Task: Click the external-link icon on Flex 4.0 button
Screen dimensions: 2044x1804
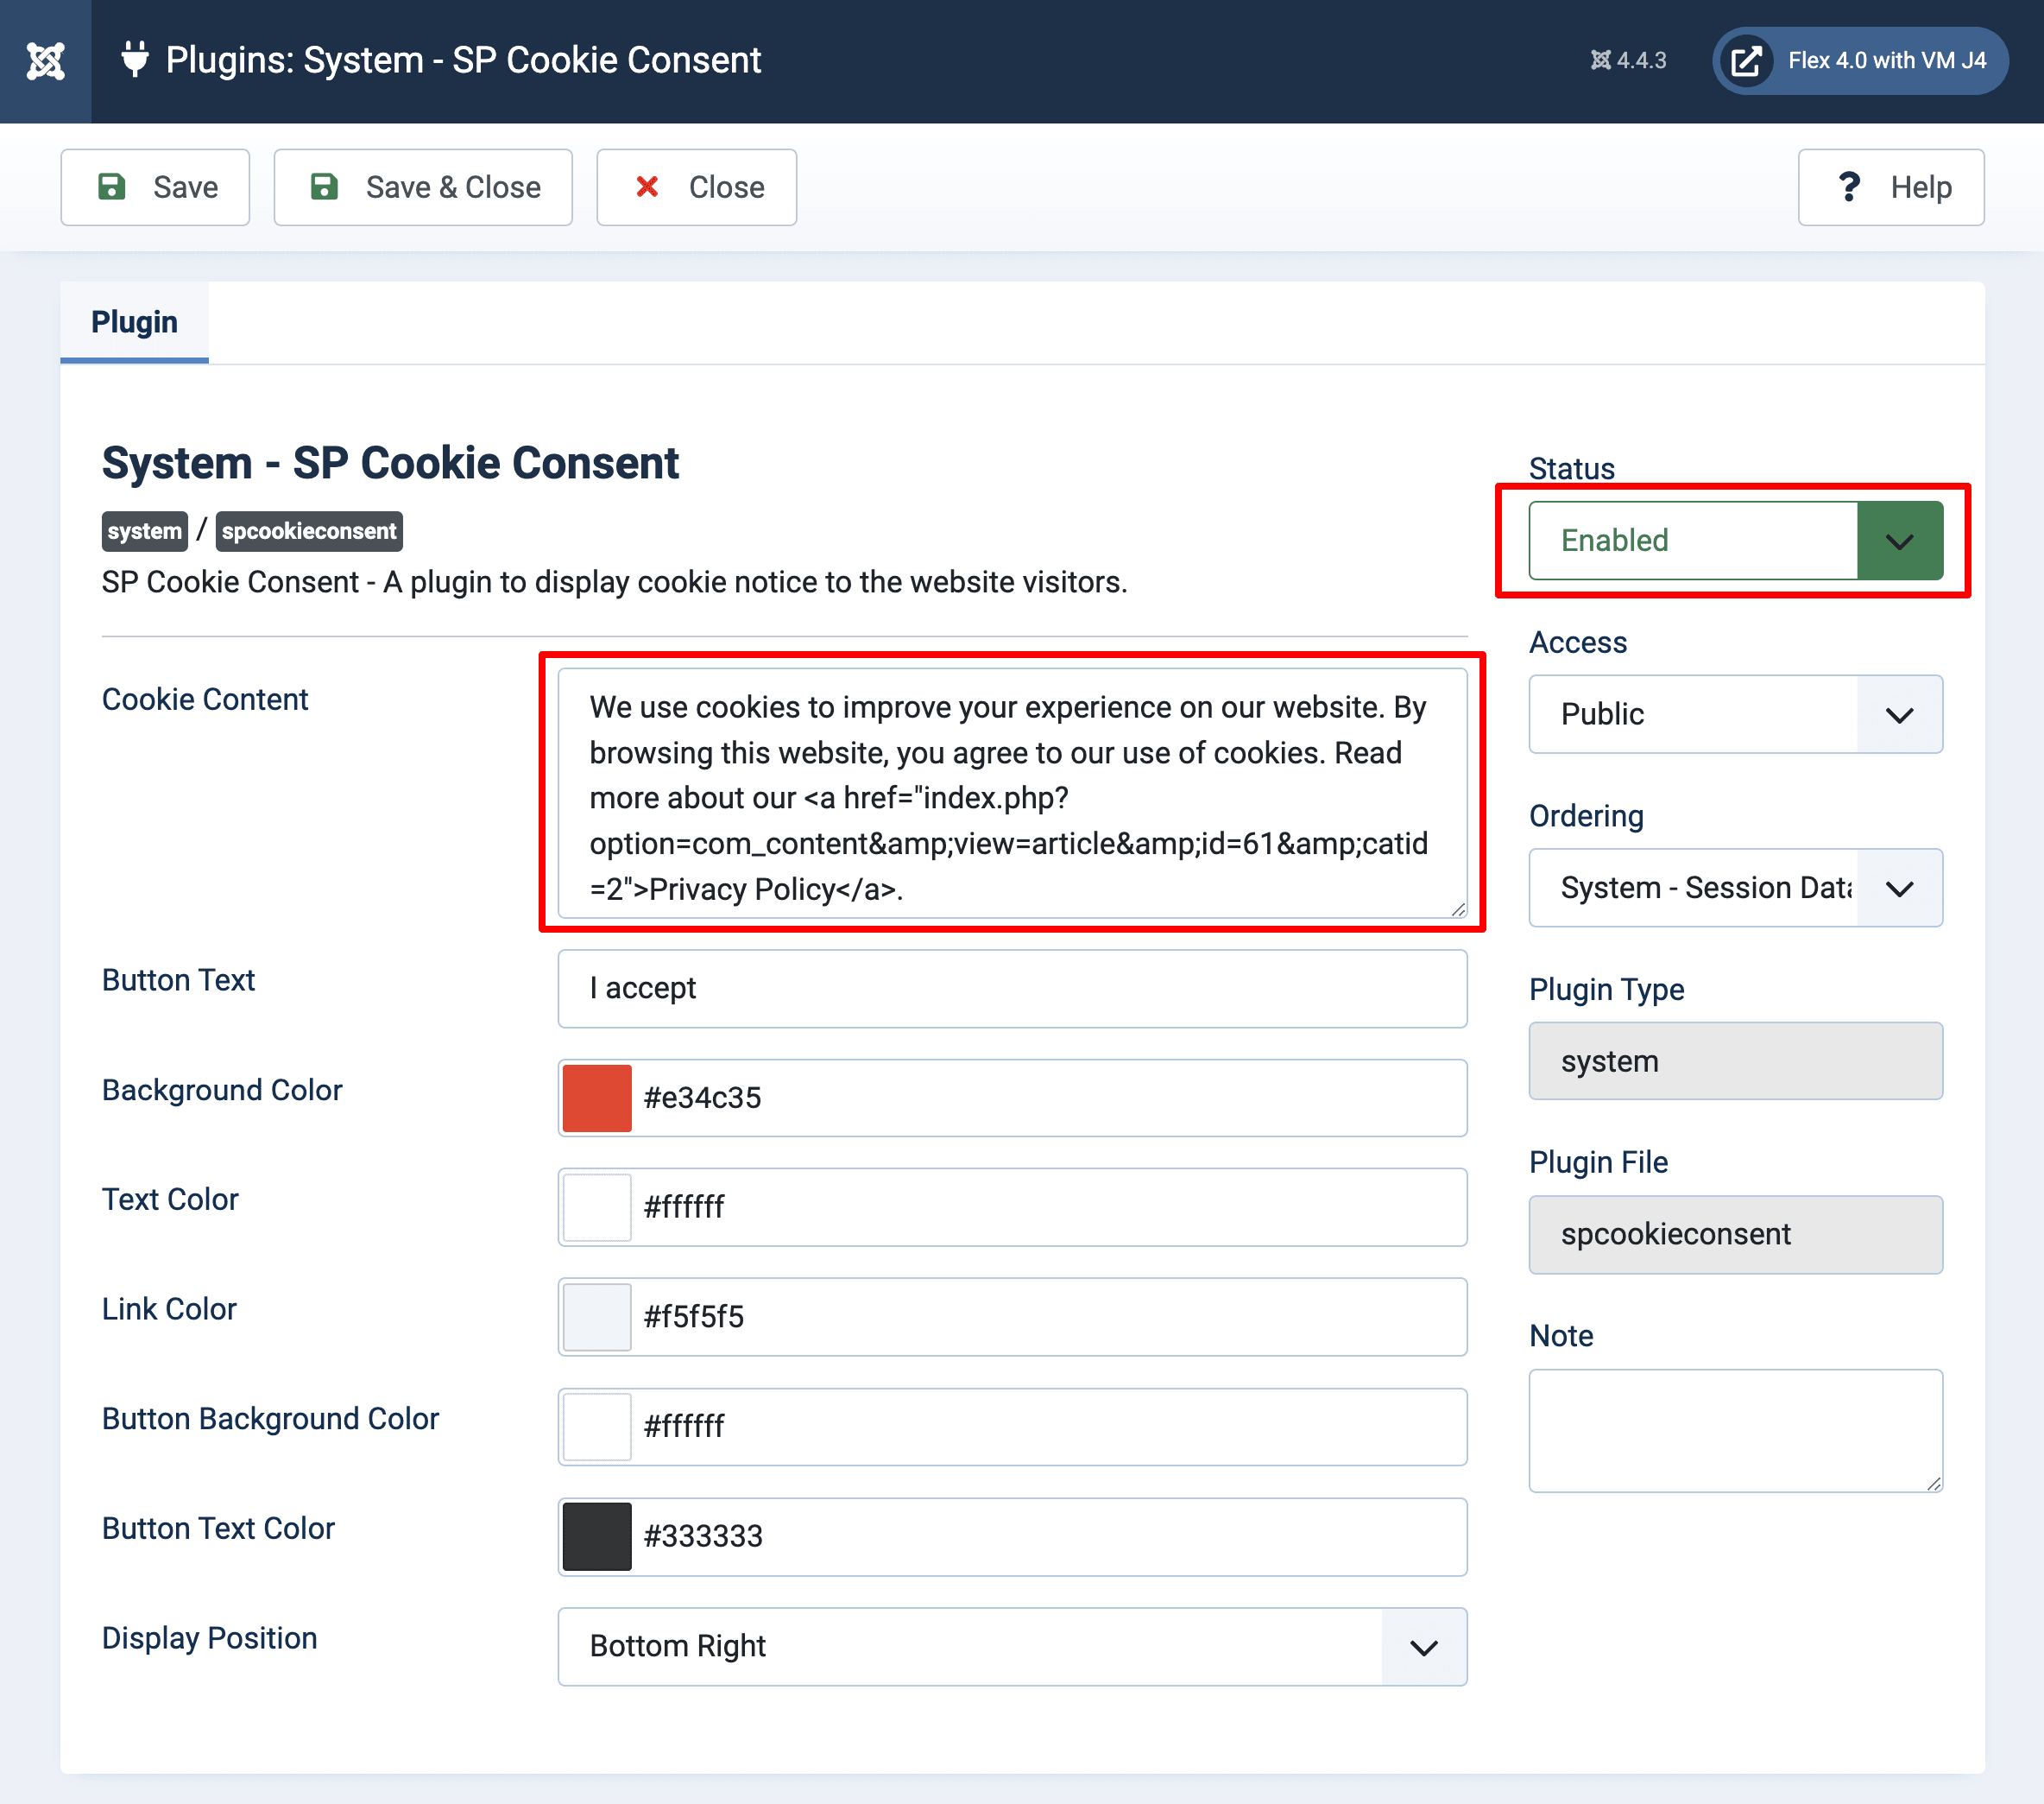Action: tap(1746, 60)
